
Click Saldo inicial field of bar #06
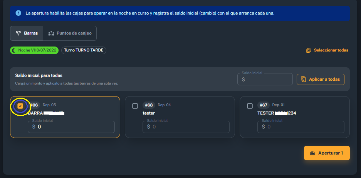tap(71, 127)
